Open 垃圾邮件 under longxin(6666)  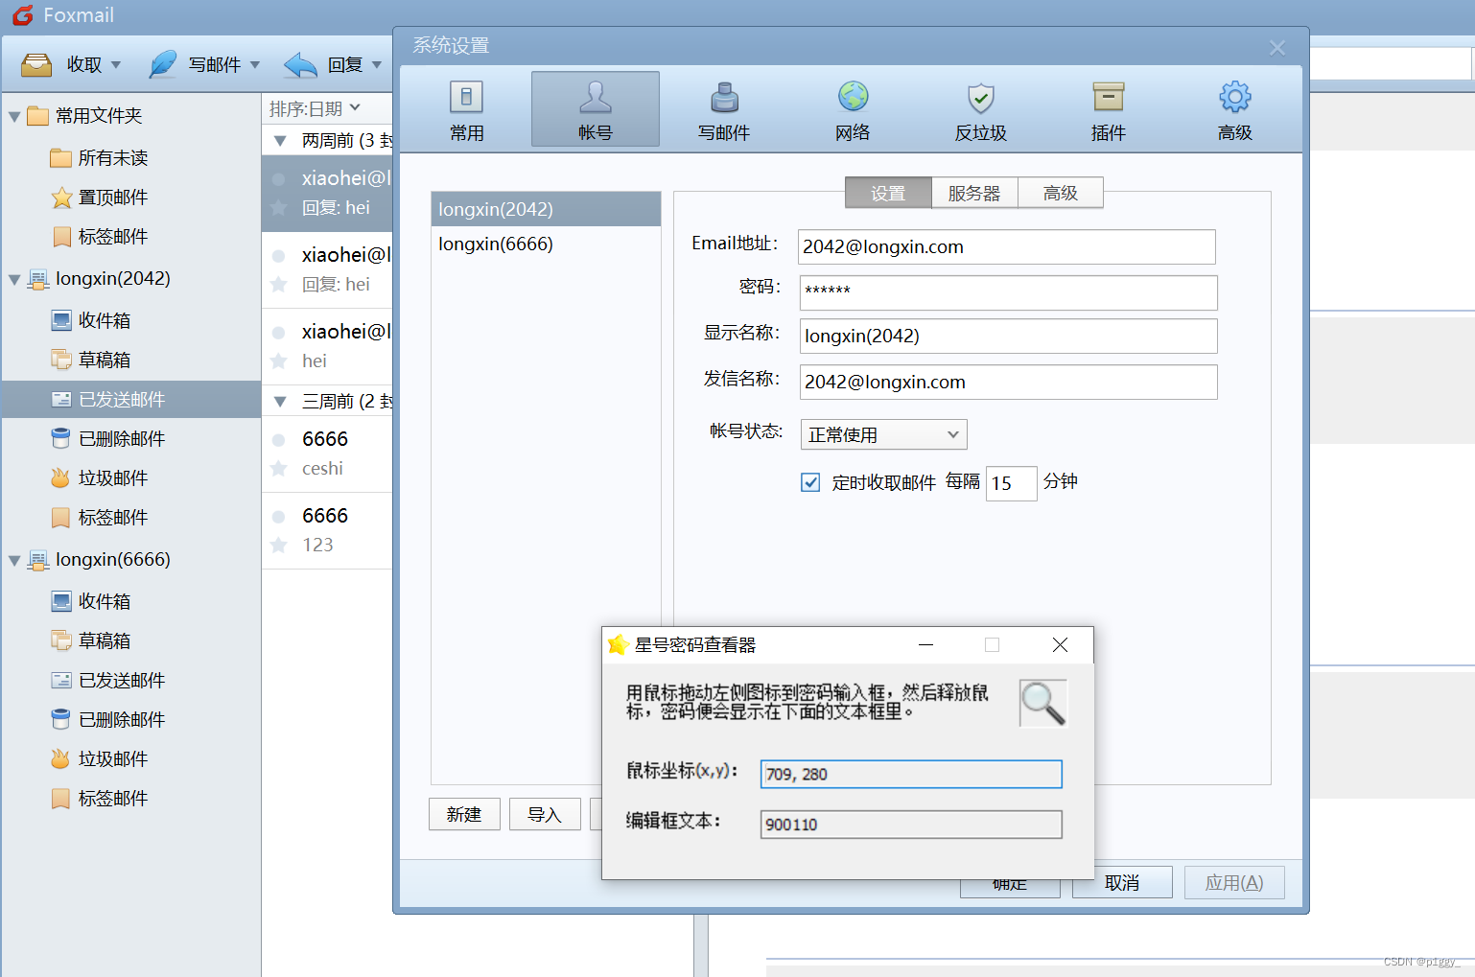[99, 758]
